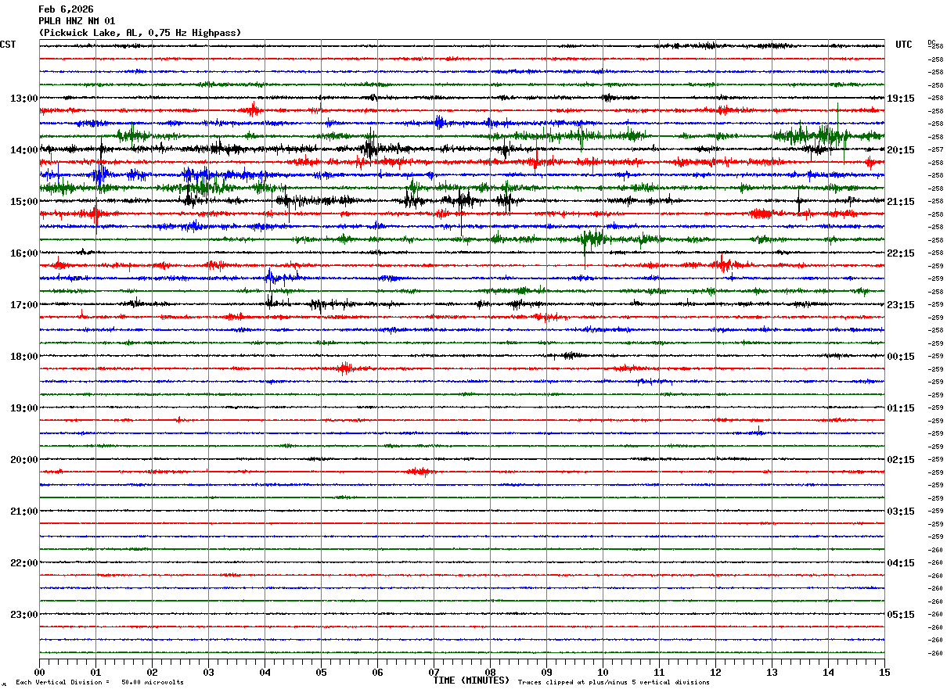Select the 20:00 CST time label
The width and height of the screenshot is (947, 693).
tap(24, 460)
